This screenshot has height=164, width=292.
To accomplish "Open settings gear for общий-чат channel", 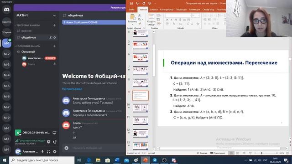I will [x=55, y=37].
